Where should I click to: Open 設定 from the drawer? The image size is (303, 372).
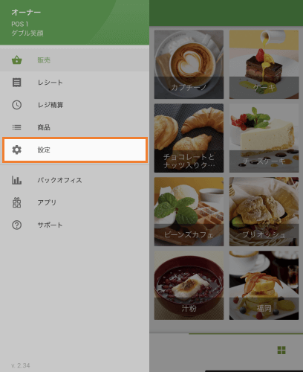[x=75, y=150]
